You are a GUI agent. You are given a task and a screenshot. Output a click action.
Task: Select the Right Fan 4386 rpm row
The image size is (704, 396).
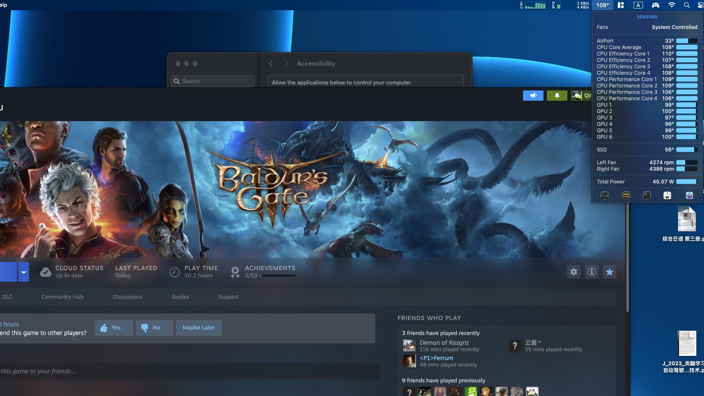click(647, 169)
